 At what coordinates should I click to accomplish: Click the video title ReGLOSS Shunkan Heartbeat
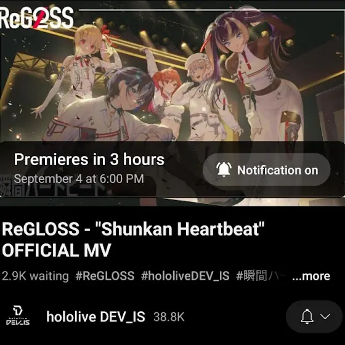(133, 240)
